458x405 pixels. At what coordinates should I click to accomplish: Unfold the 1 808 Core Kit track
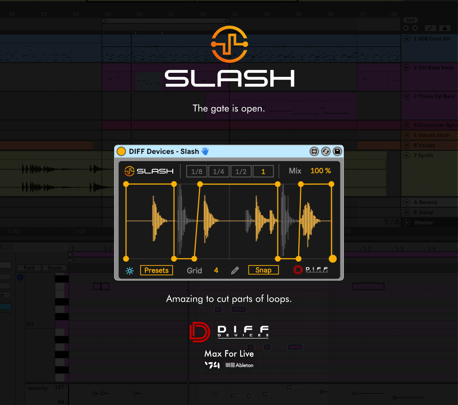pyautogui.click(x=407, y=39)
